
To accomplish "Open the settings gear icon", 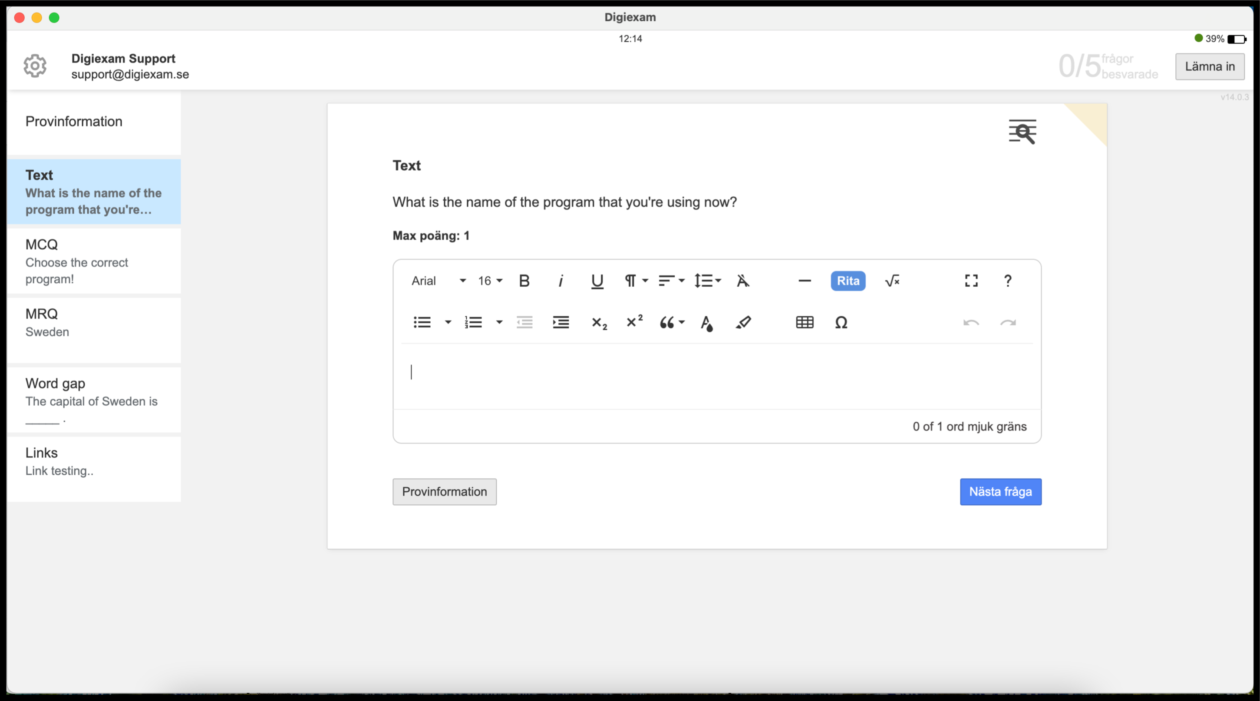I will click(x=35, y=66).
